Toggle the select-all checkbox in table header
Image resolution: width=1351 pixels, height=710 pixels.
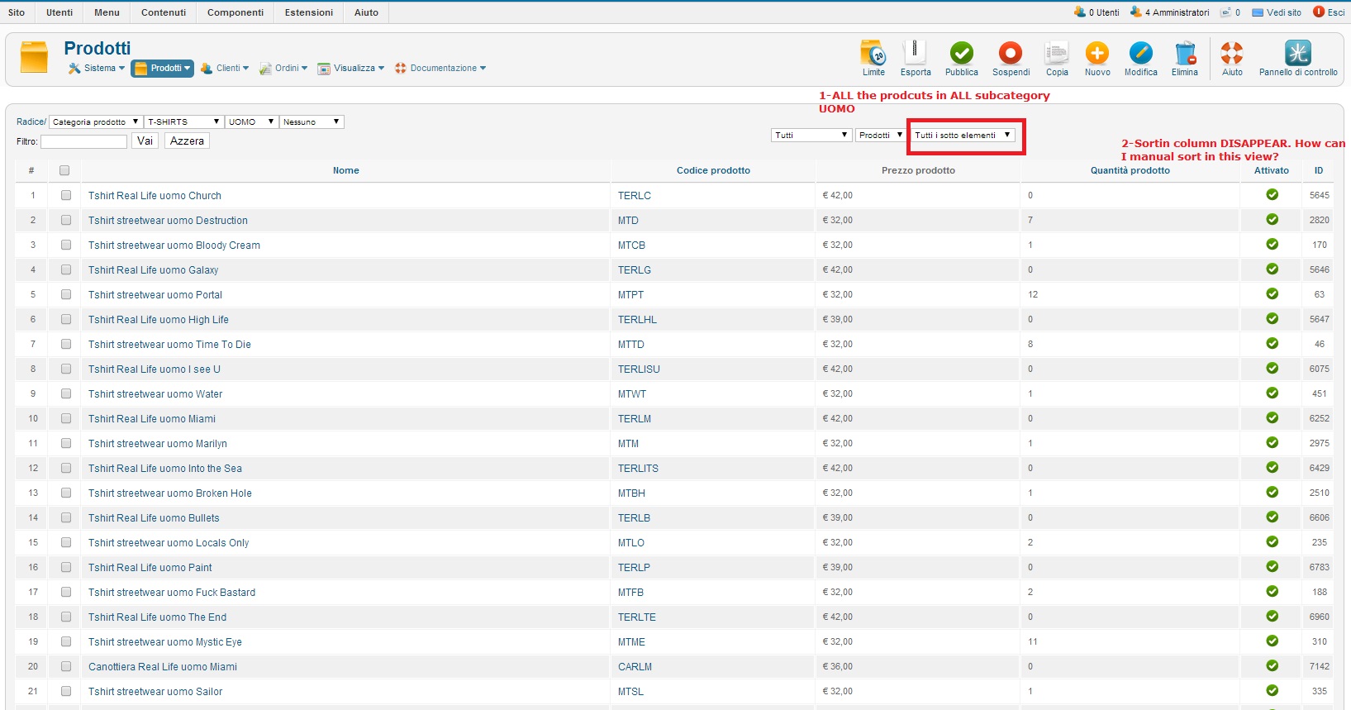[64, 171]
